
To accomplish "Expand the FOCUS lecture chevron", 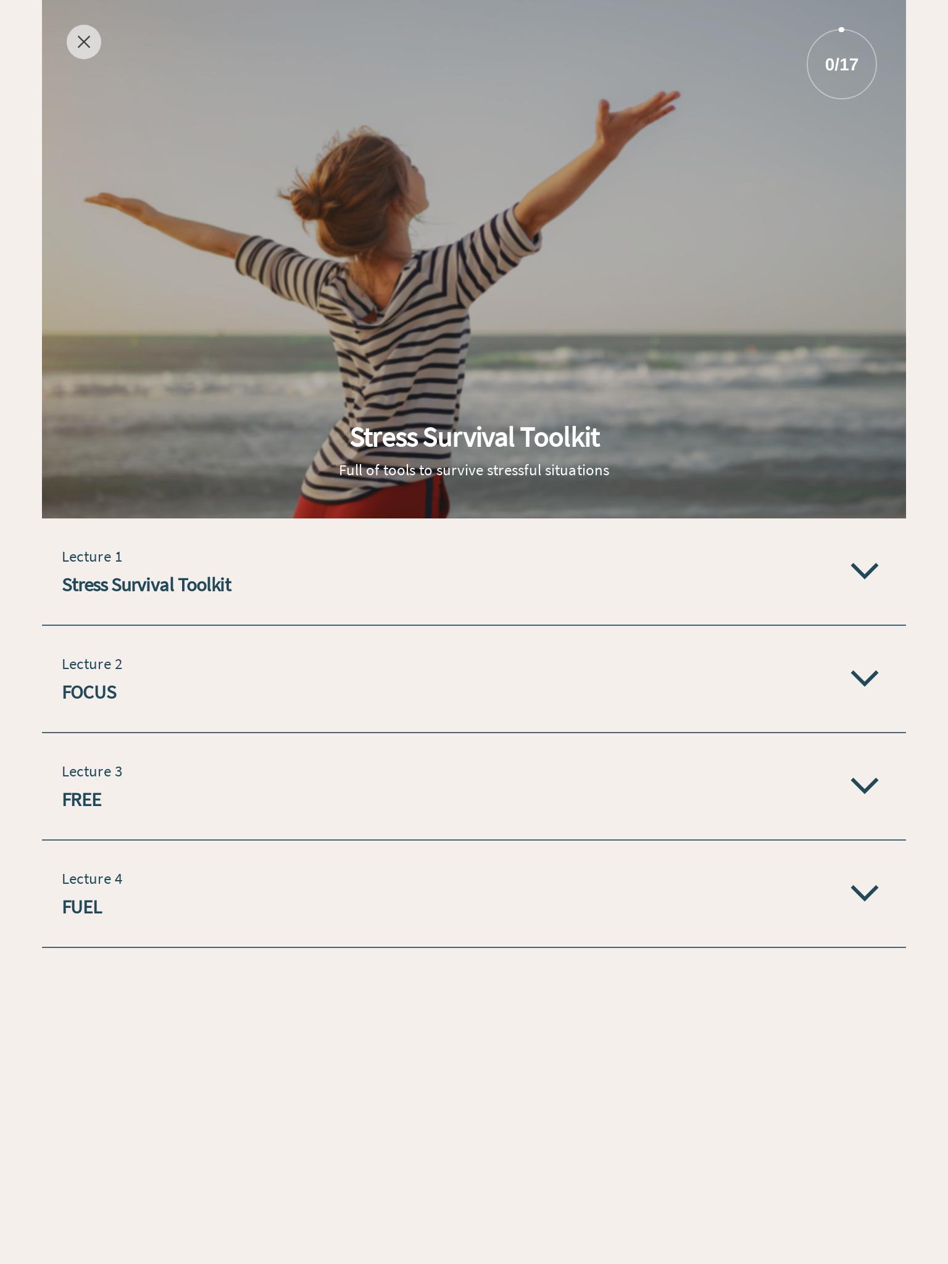I will coord(865,678).
